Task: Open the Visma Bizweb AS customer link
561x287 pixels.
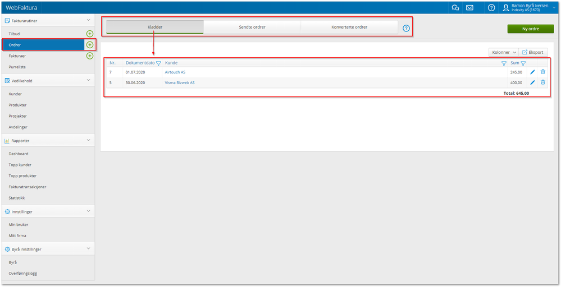Action: pyautogui.click(x=180, y=83)
